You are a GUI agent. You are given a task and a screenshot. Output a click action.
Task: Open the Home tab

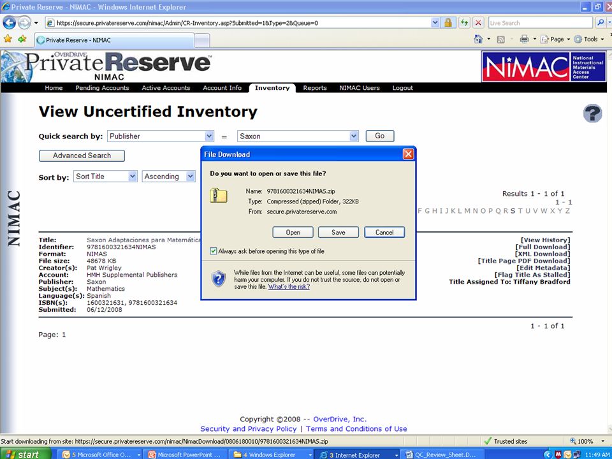[54, 88]
